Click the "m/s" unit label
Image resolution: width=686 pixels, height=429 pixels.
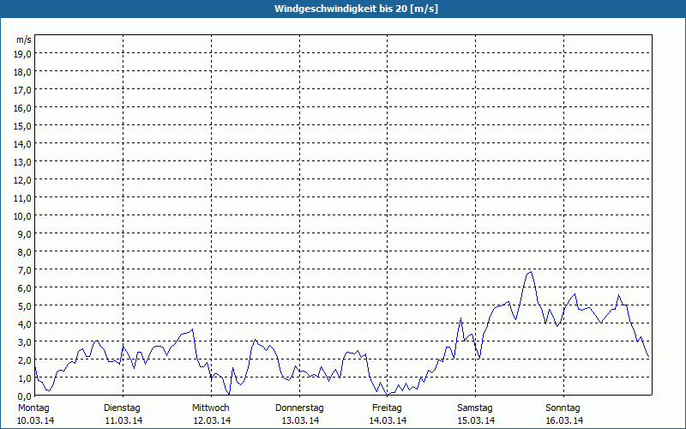tap(24, 39)
